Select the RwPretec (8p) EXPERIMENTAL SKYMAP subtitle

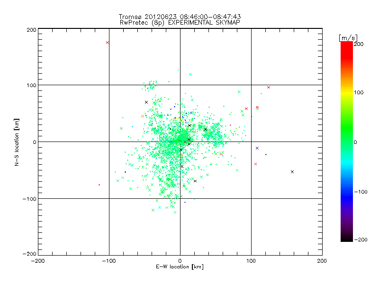(180, 23)
